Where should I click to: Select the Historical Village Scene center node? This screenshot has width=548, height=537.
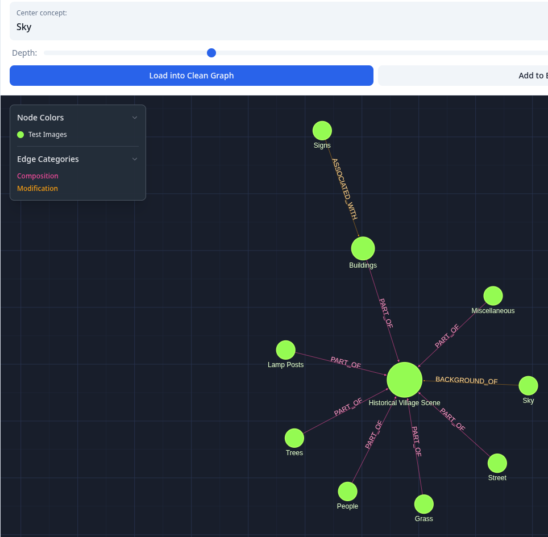point(404,380)
